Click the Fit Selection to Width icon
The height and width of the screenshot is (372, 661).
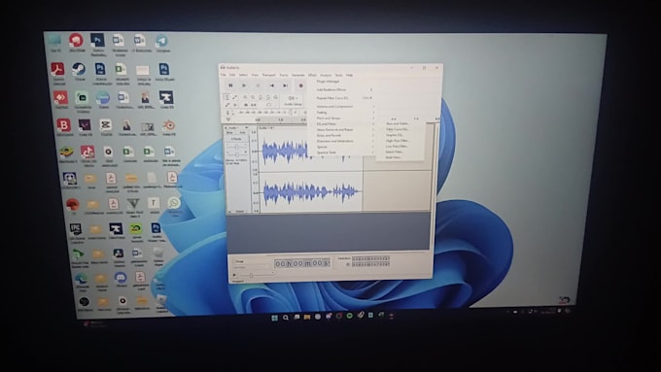tap(261, 97)
